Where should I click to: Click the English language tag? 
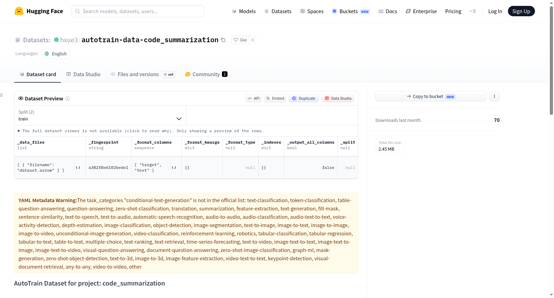point(55,54)
